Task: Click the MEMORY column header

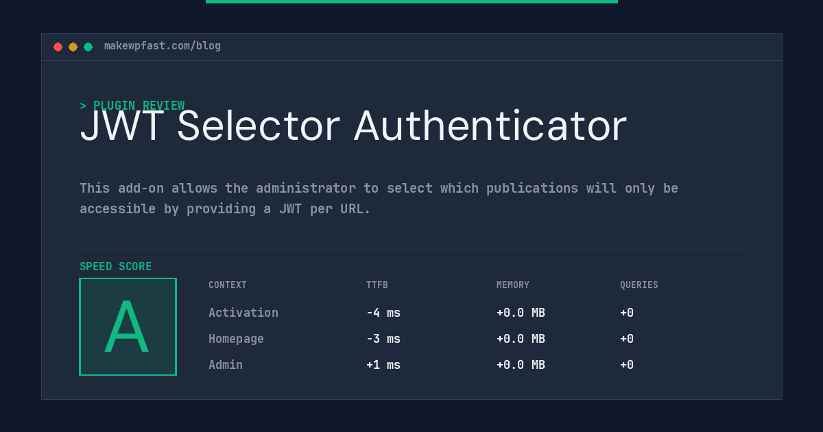Action: click(x=513, y=285)
